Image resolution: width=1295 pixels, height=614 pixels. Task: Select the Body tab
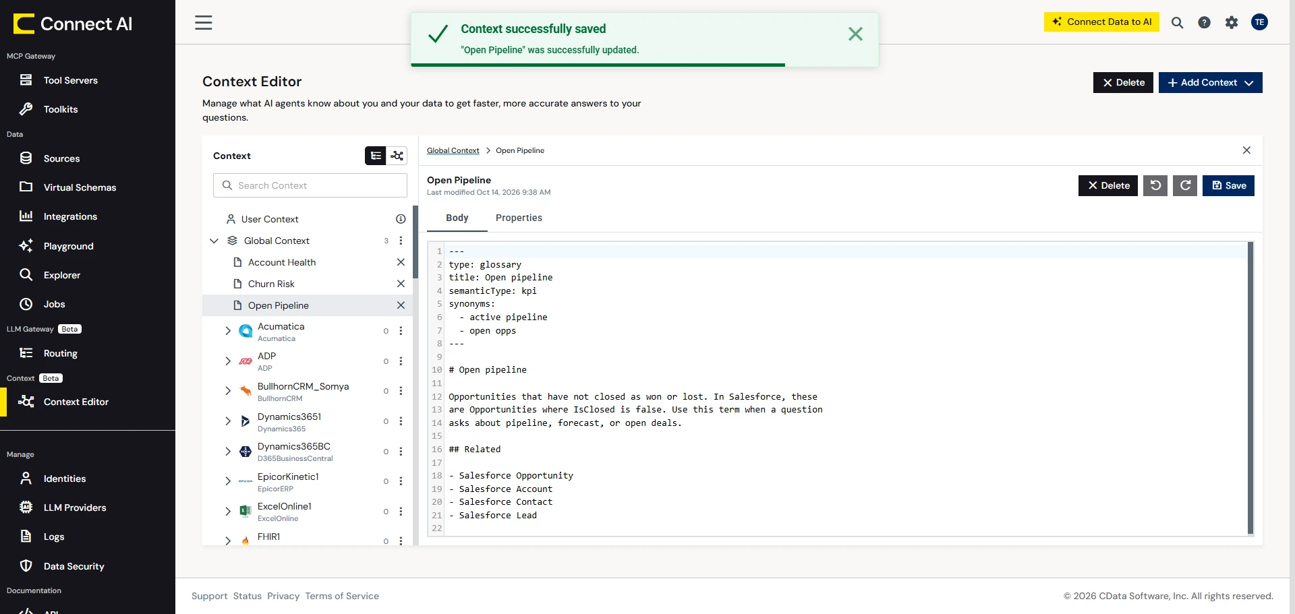tap(457, 218)
